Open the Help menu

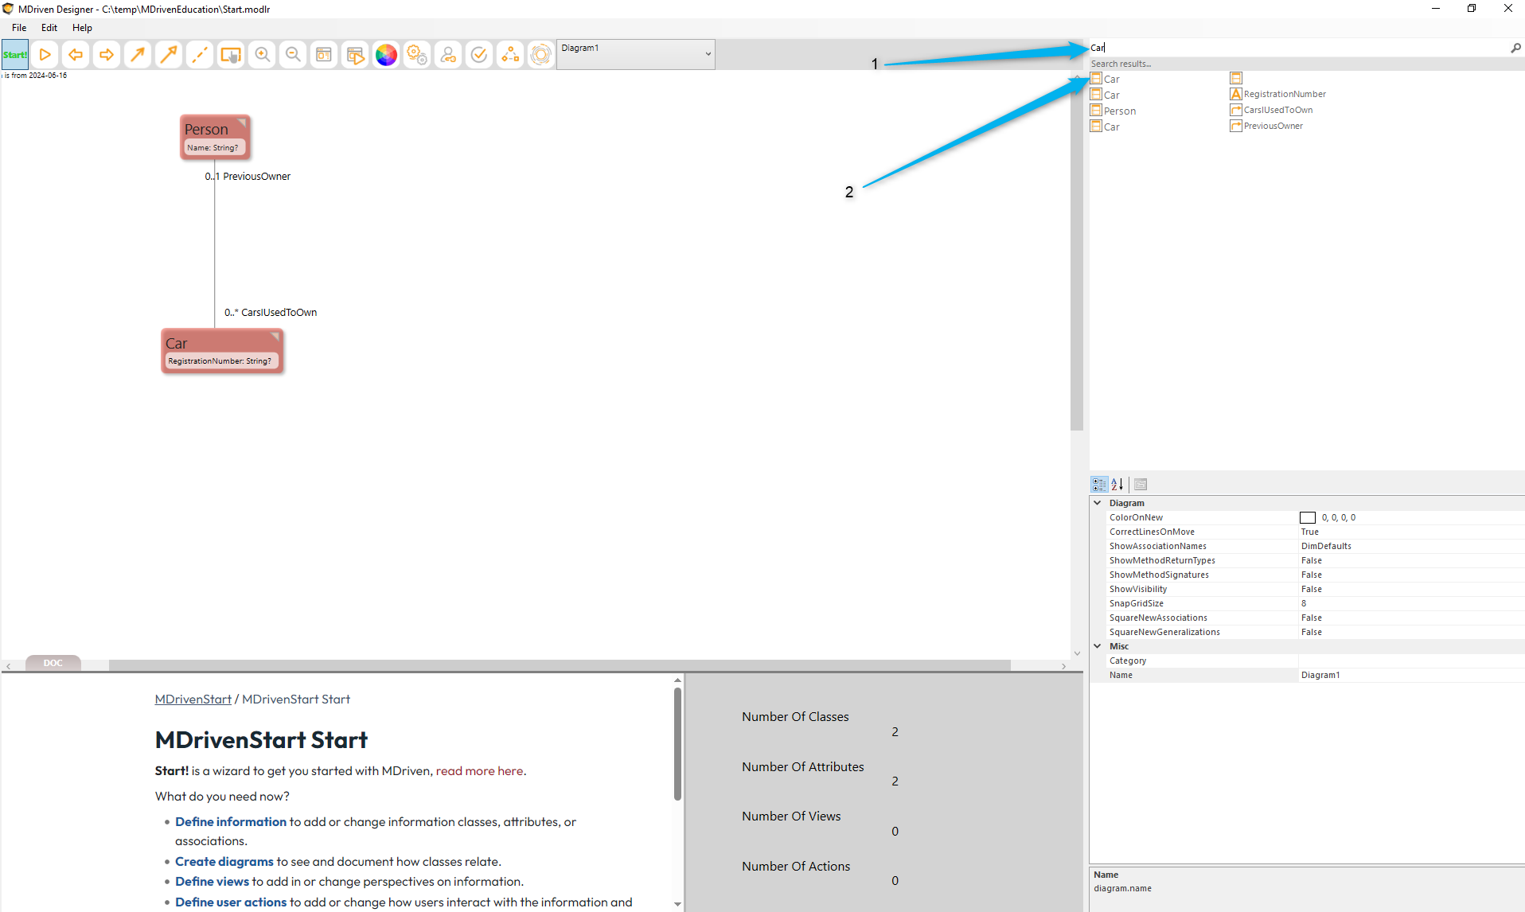click(x=82, y=28)
